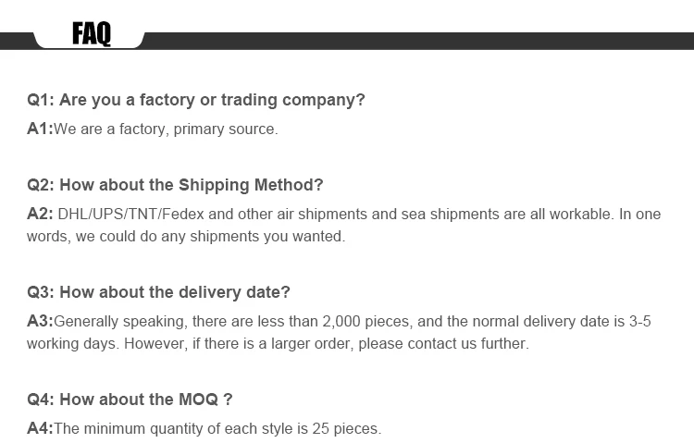Click the A1 label

point(39,129)
